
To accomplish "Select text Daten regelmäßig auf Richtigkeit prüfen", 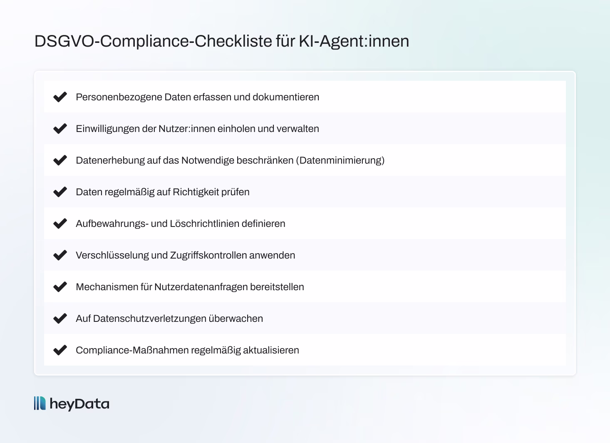I will point(163,192).
